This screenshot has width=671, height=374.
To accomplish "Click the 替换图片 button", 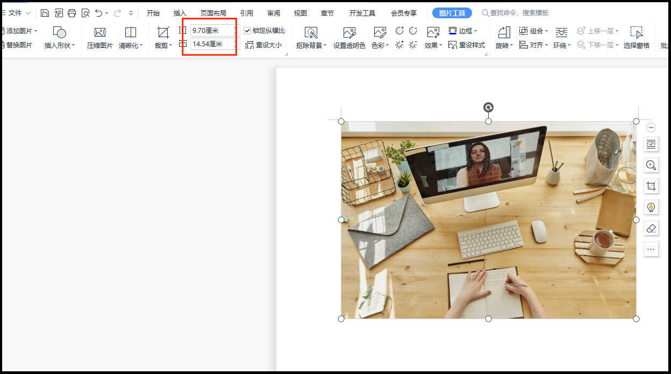I will coord(17,45).
